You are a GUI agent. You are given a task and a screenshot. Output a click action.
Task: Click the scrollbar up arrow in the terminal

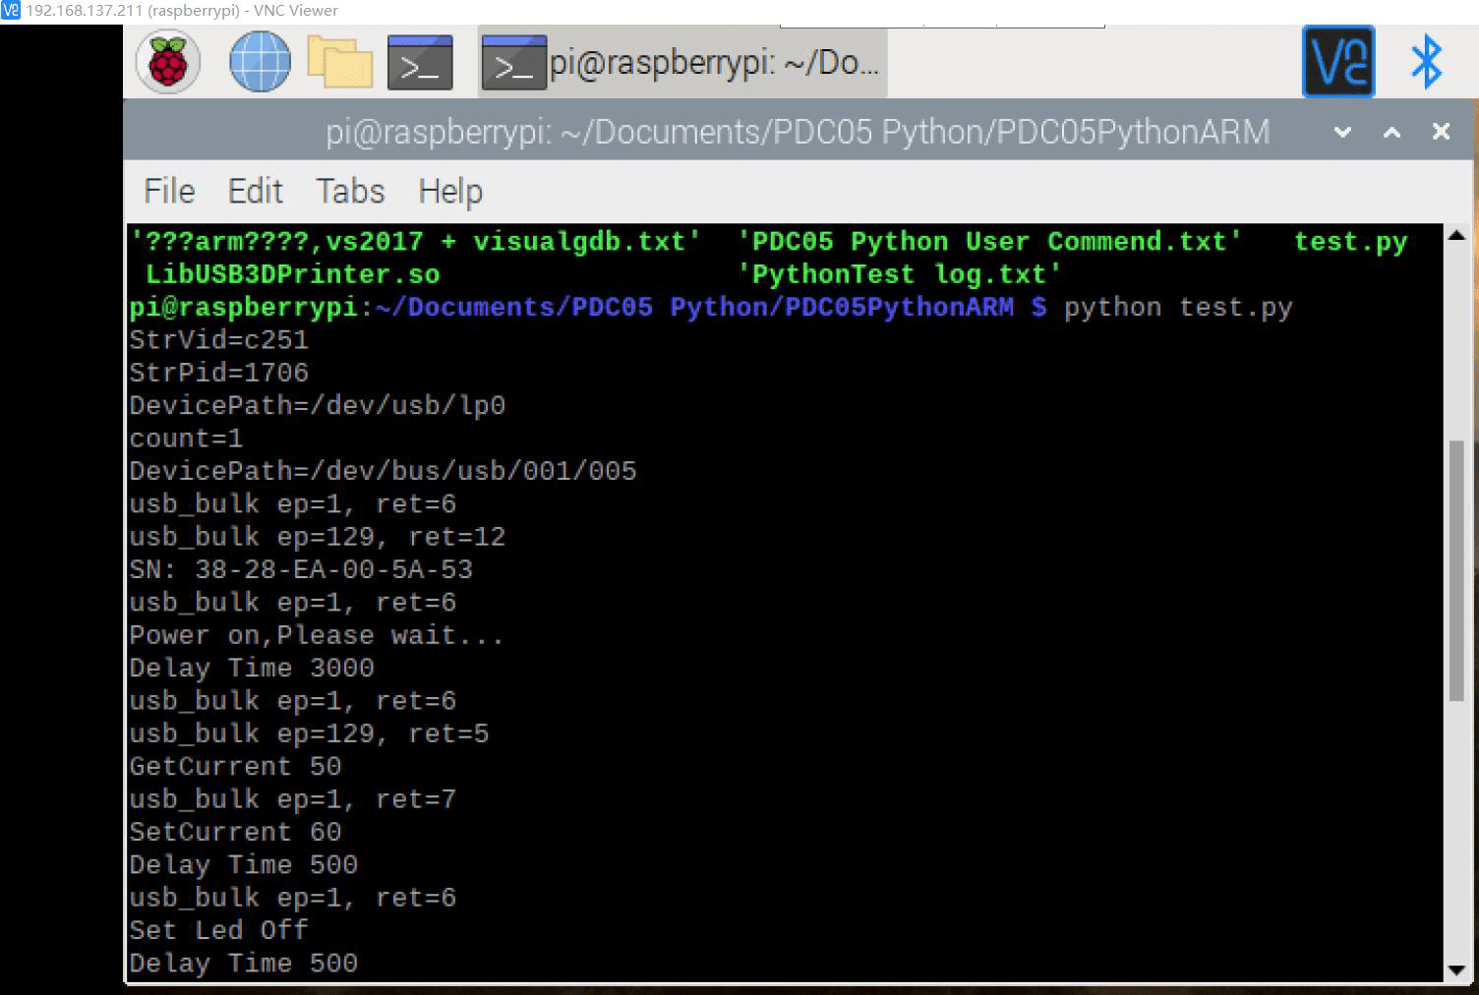[1456, 236]
